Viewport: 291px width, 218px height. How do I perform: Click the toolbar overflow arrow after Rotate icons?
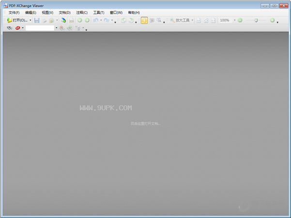[x=136, y=22]
